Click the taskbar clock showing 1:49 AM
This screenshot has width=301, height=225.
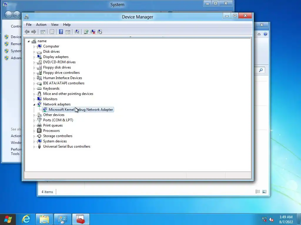tap(286, 219)
